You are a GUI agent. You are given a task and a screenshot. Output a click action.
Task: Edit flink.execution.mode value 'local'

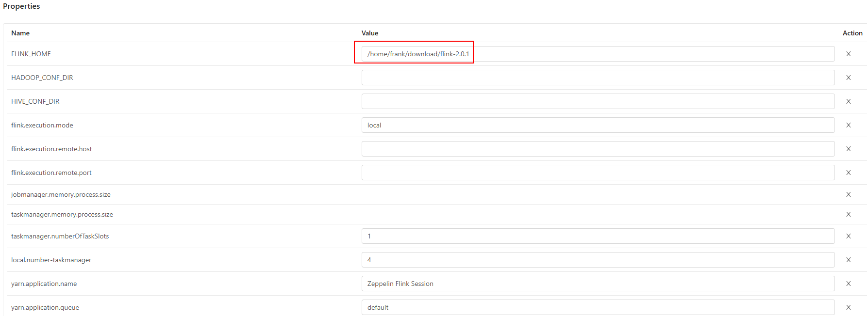click(x=598, y=125)
